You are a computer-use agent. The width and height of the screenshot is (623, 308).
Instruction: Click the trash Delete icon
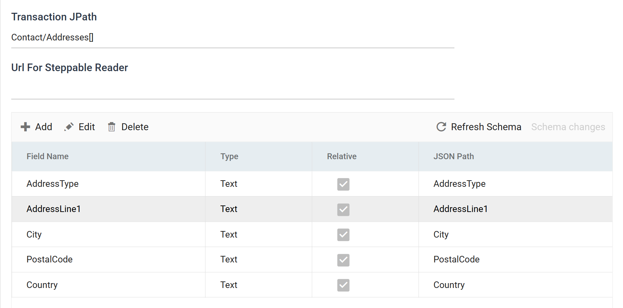coord(111,127)
